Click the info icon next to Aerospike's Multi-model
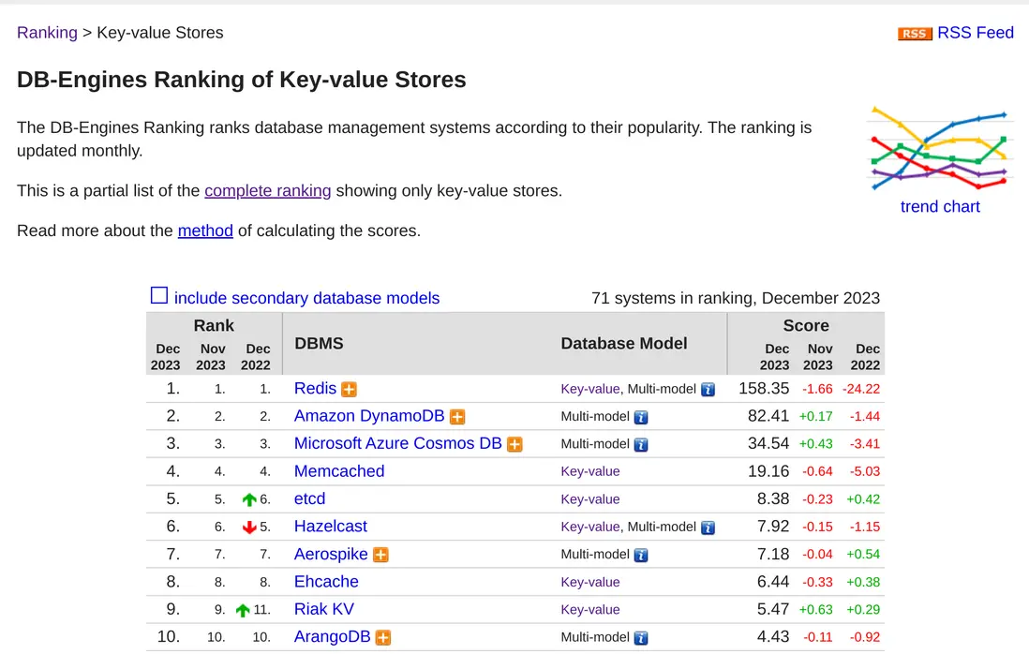1029x654 pixels. point(640,555)
